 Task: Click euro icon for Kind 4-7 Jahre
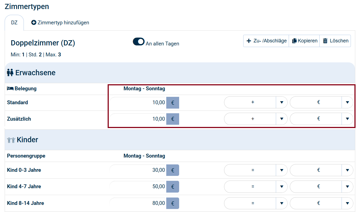coord(173,187)
